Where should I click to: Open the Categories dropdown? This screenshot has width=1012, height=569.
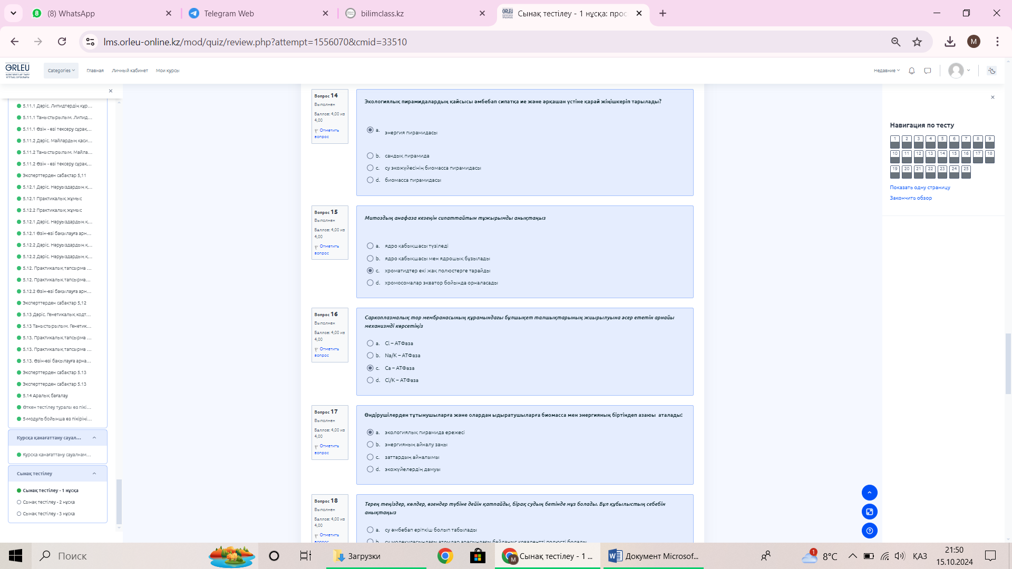(61, 71)
